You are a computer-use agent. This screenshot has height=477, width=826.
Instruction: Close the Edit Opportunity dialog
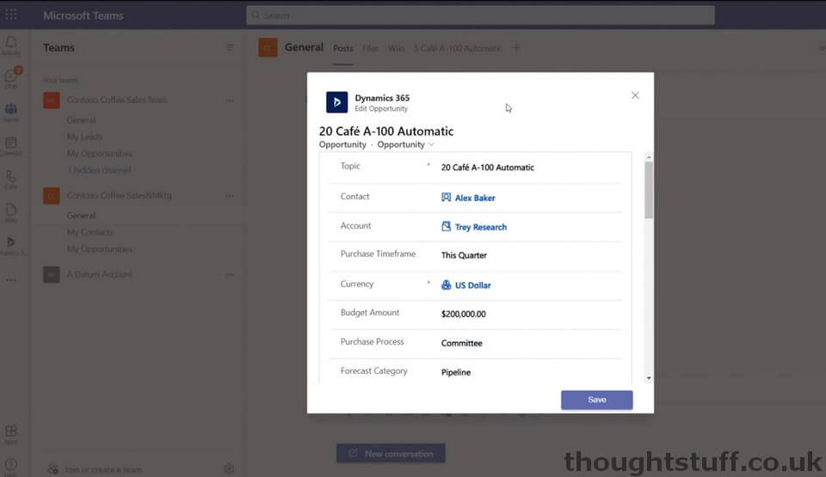click(x=635, y=95)
